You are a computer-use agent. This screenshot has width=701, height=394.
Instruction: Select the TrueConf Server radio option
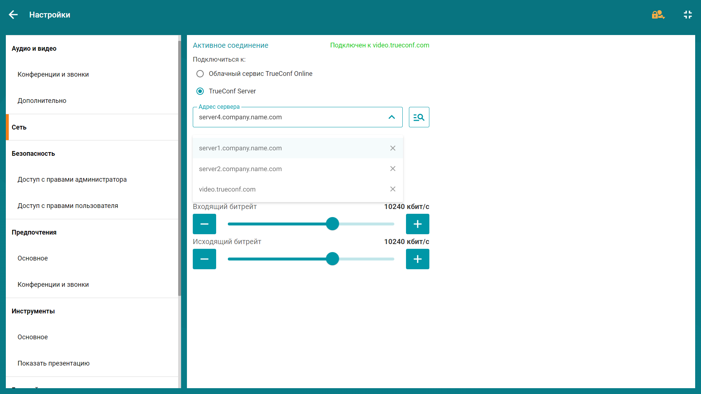[x=200, y=91]
